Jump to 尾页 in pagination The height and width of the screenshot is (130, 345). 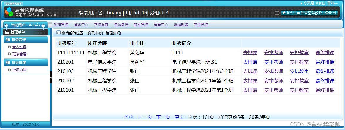tap(179, 117)
